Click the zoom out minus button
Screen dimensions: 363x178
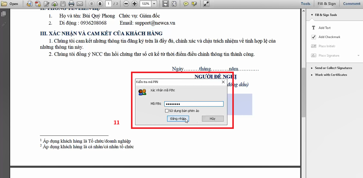point(126,4)
